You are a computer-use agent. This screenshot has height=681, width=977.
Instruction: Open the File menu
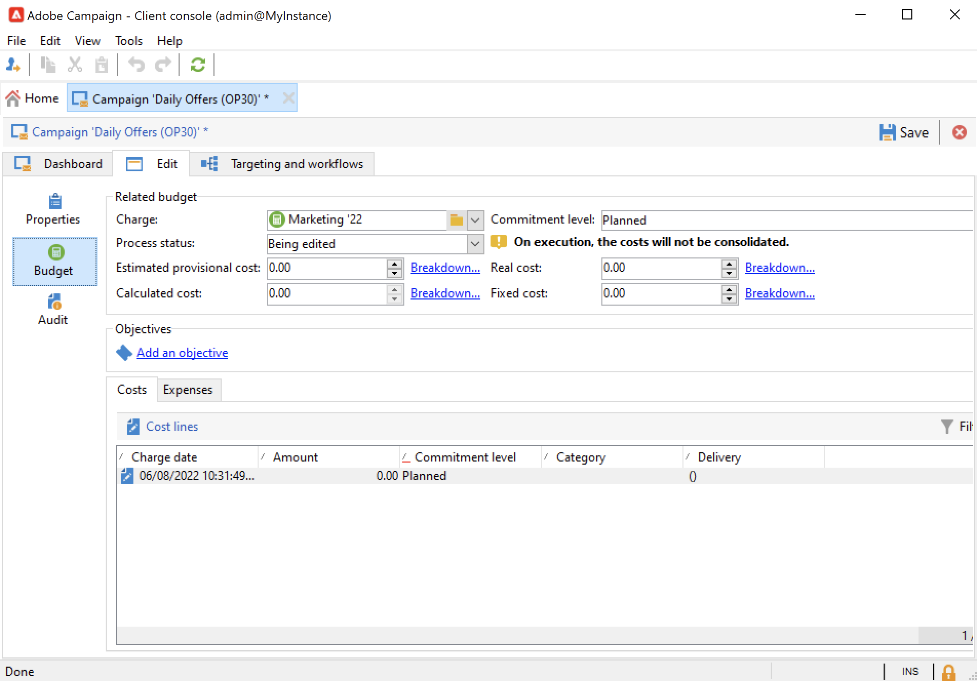[x=16, y=41]
